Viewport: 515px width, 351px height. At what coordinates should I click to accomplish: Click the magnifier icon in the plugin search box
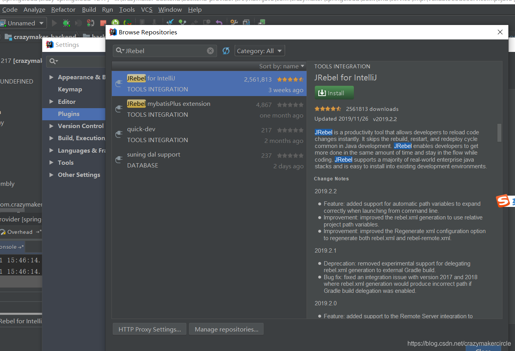120,51
